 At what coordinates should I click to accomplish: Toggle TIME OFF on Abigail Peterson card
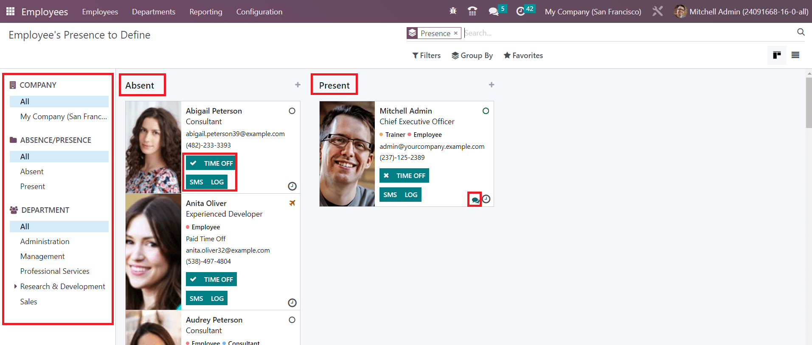(x=211, y=163)
